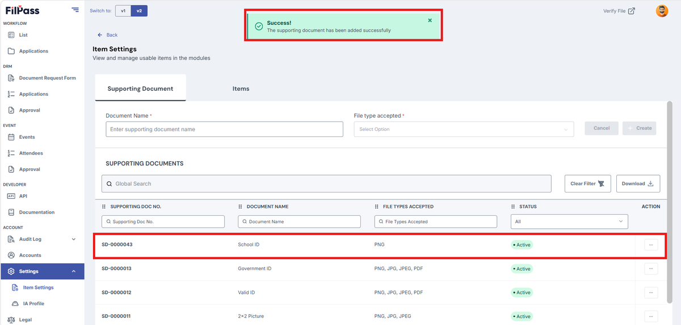Viewport: 681px width, 325px height.
Task: Switch to the Items tab
Action: coord(241,89)
